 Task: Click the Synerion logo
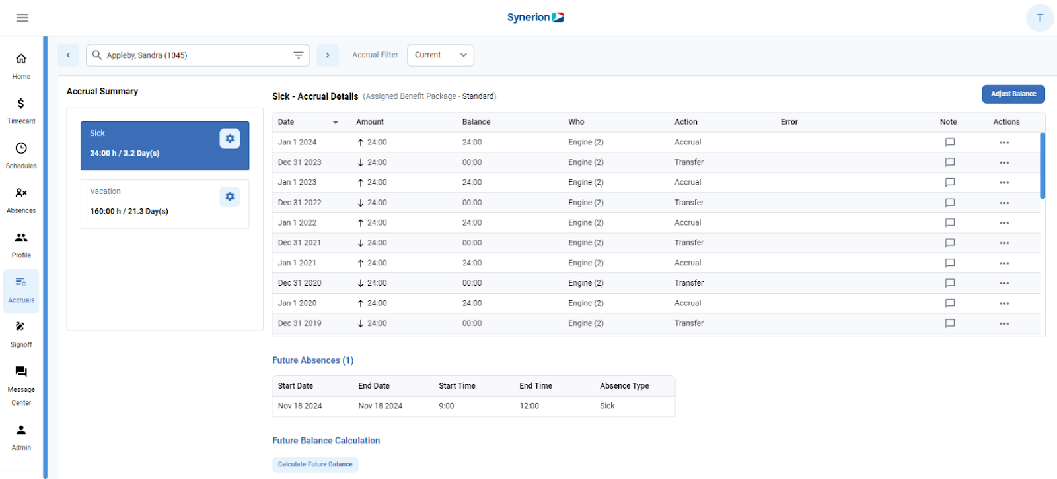click(536, 18)
